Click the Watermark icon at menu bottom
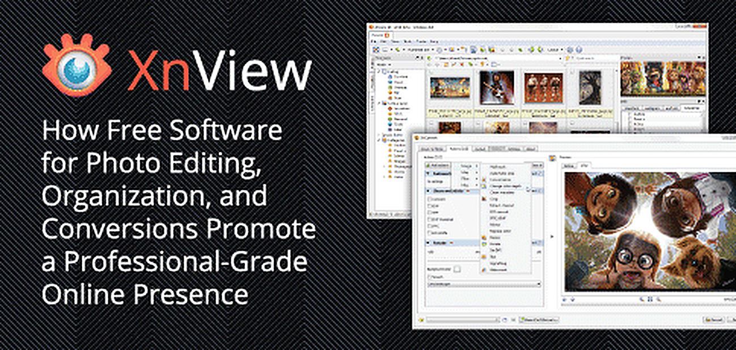The image size is (736, 350). click(484, 270)
